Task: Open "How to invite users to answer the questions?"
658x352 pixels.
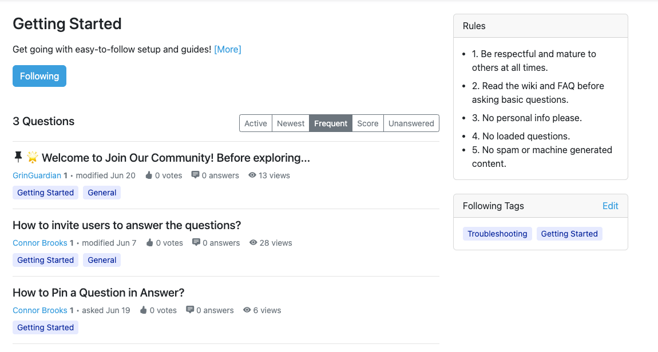Action: pyautogui.click(x=127, y=225)
